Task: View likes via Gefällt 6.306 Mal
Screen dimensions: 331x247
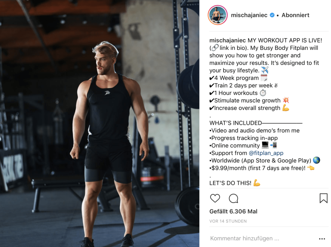Action: point(233,211)
